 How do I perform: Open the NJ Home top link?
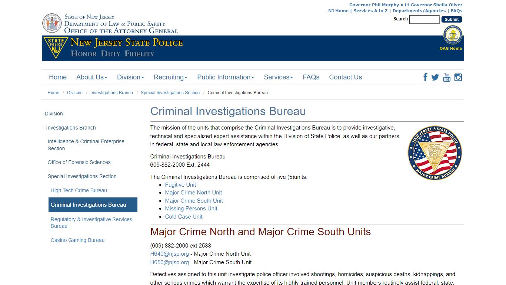point(338,11)
